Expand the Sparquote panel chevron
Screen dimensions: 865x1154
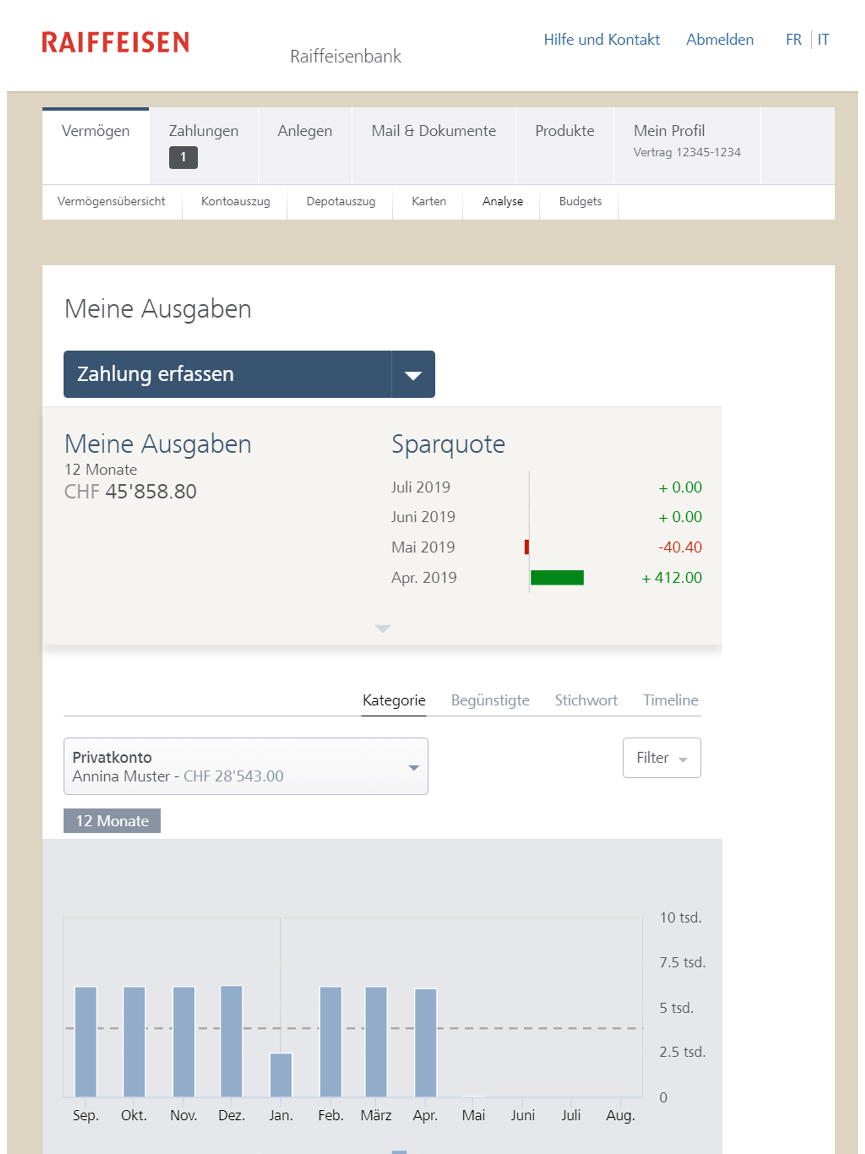[382, 628]
